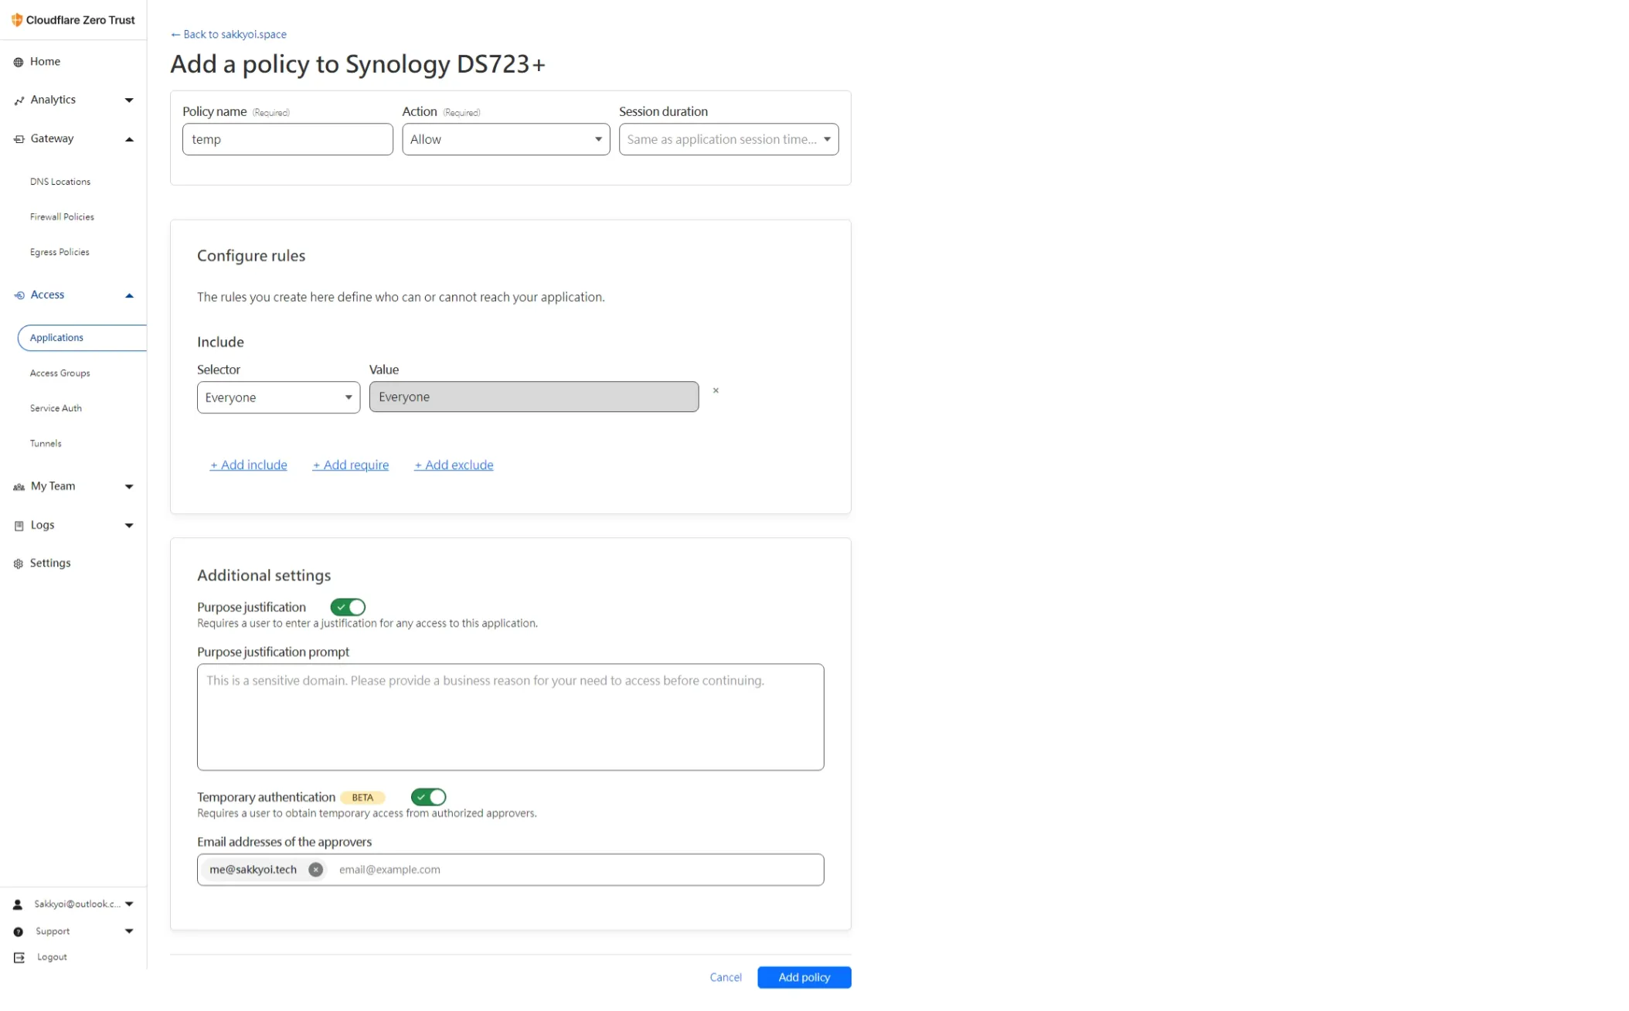This screenshot has width=1629, height=1011.
Task: Disable the Purpose justification toggle
Action: click(x=348, y=607)
